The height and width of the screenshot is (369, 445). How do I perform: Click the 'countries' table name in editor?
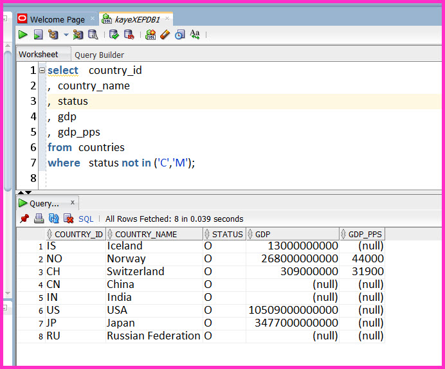pos(102,147)
